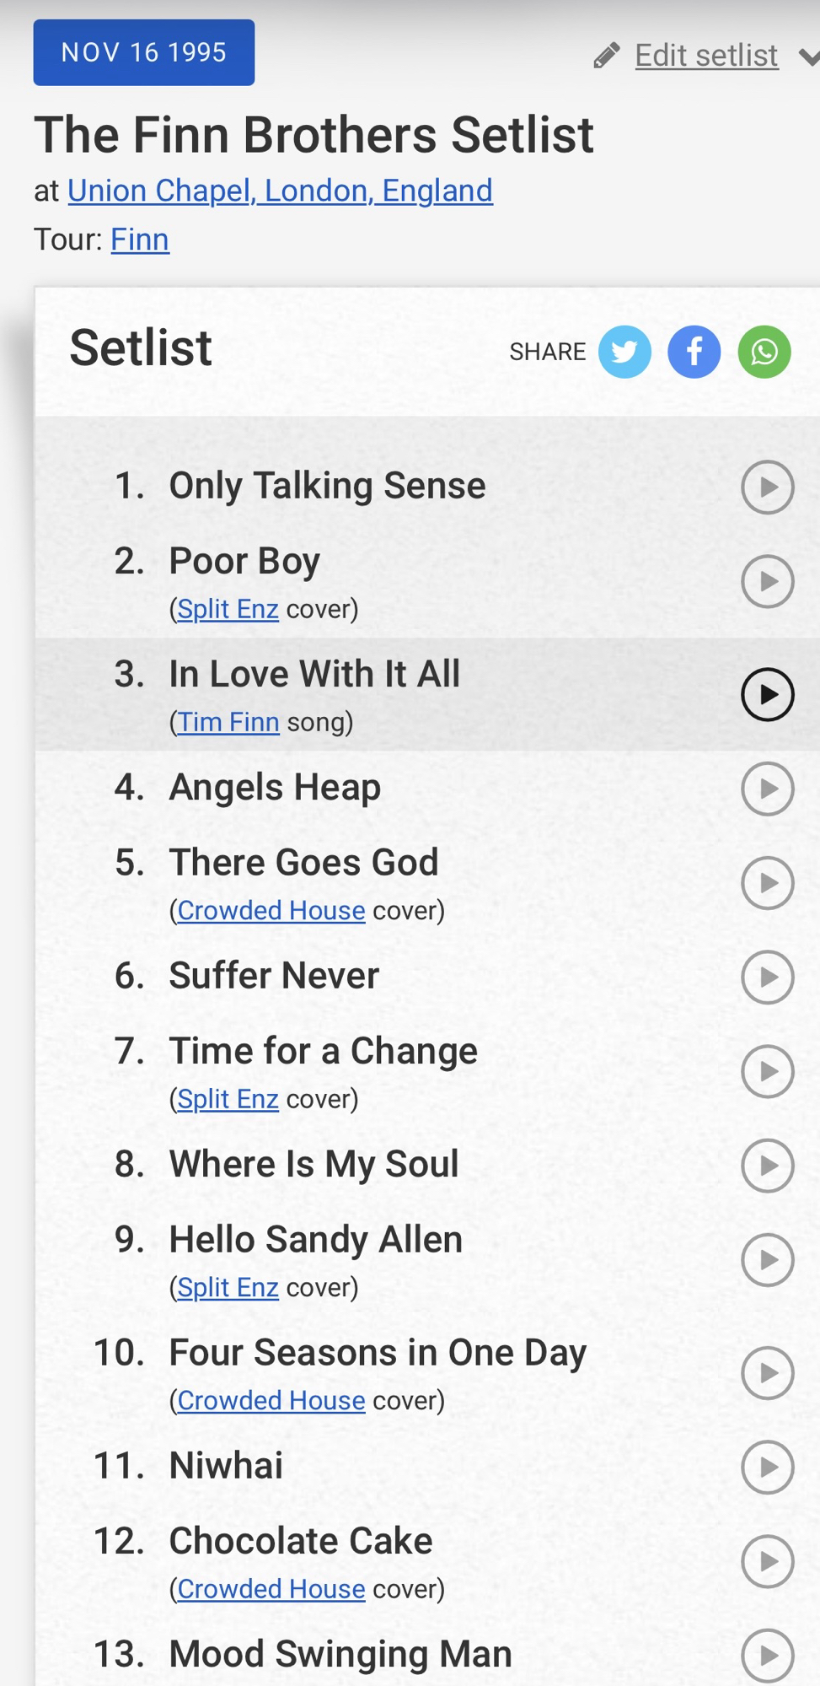The height and width of the screenshot is (1686, 820).
Task: Open Crowded House link under Chocolate Cake
Action: point(271,1589)
